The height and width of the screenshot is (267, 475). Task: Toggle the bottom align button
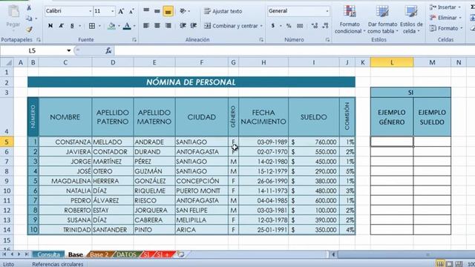tap(168, 12)
